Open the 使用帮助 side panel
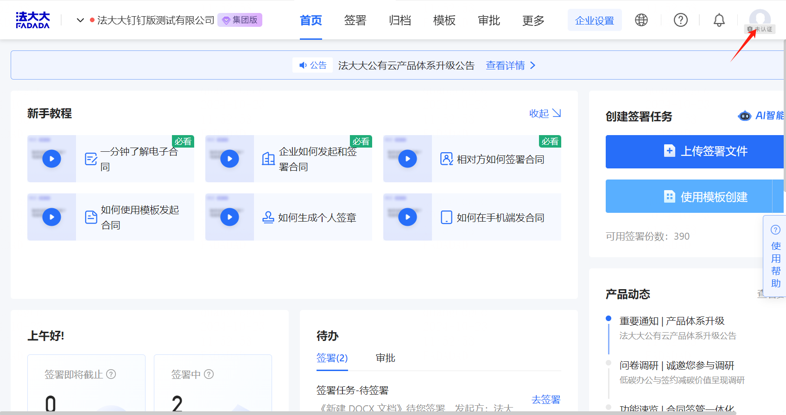Viewport: 786px width, 415px height. (x=775, y=257)
